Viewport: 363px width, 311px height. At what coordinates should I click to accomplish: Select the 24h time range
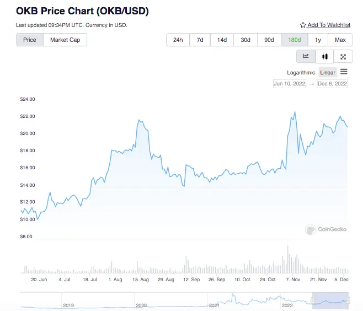[x=178, y=40]
